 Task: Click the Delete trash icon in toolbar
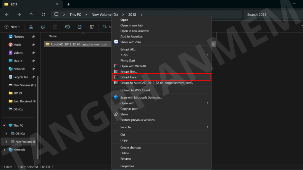point(92,27)
